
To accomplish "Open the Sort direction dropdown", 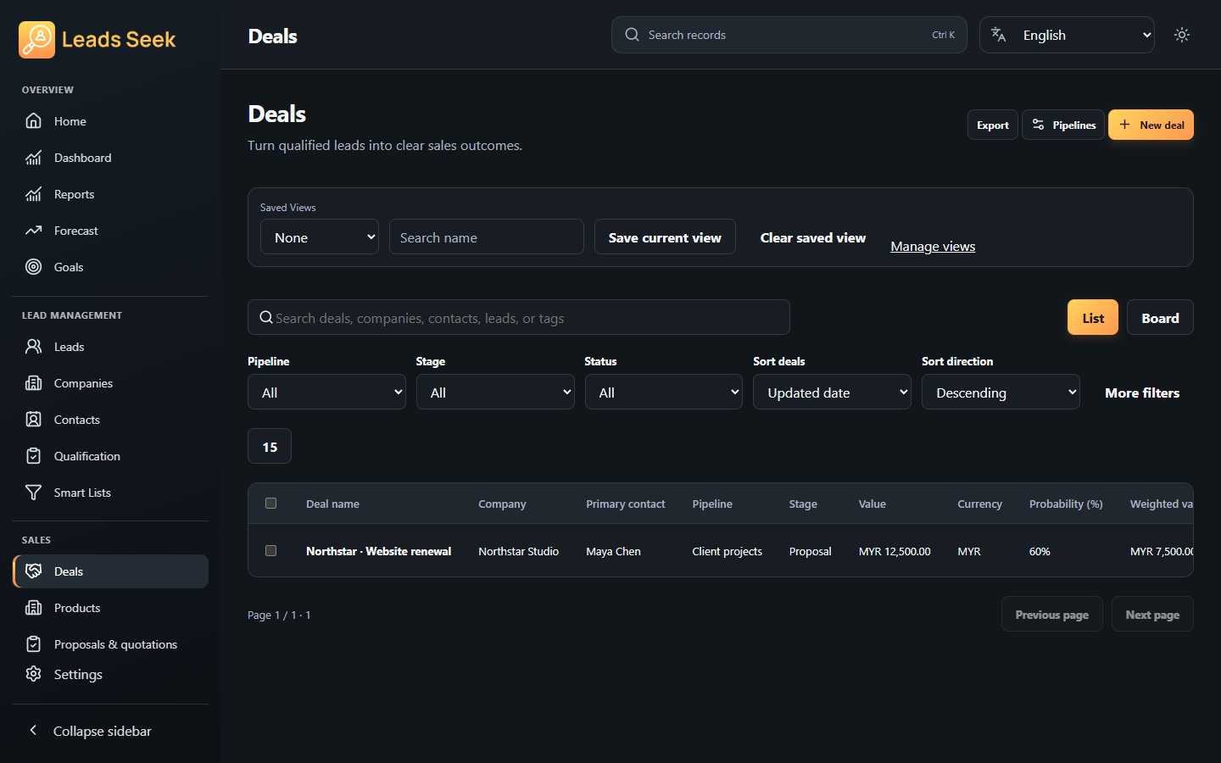I will [x=1001, y=393].
